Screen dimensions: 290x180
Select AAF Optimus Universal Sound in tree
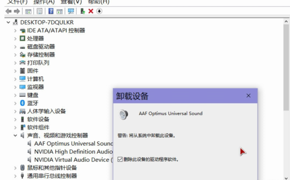73,143
